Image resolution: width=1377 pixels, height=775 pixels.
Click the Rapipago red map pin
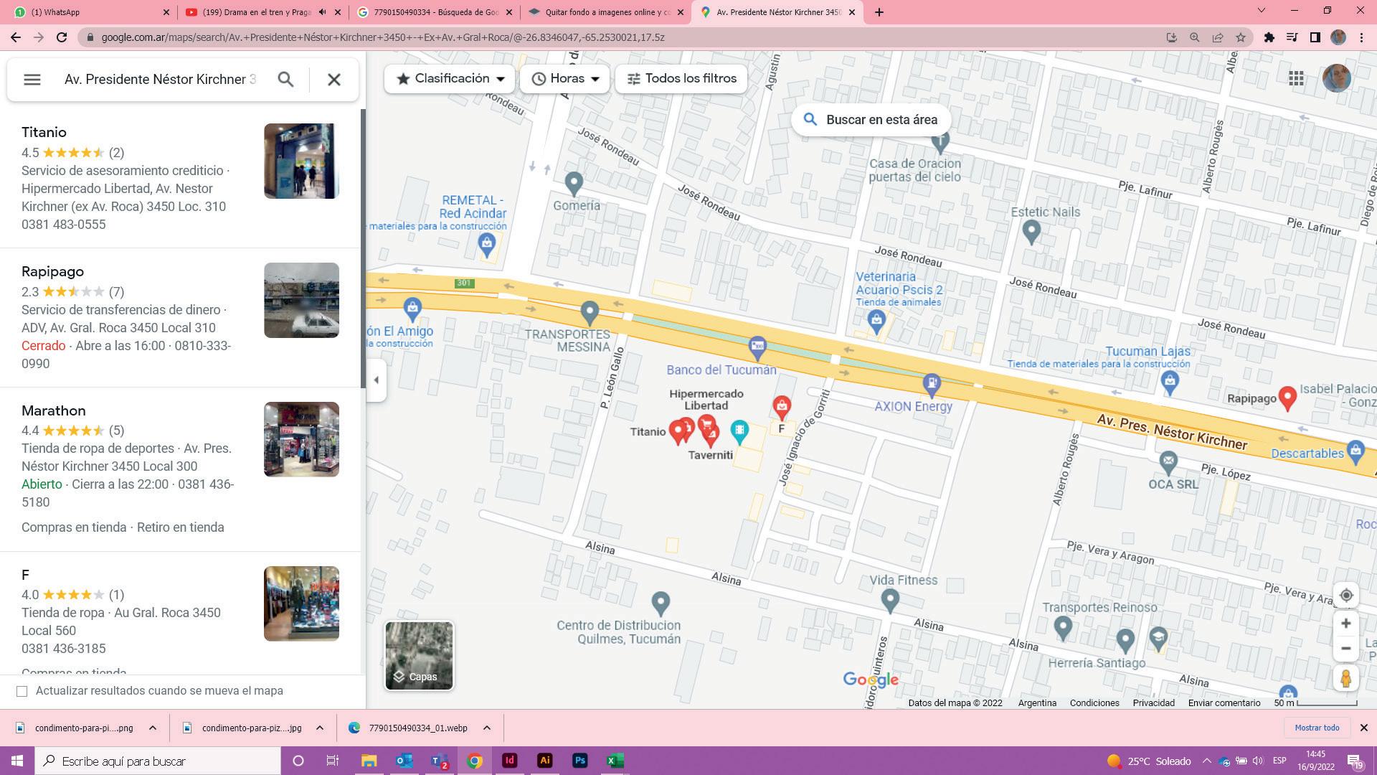(1287, 398)
